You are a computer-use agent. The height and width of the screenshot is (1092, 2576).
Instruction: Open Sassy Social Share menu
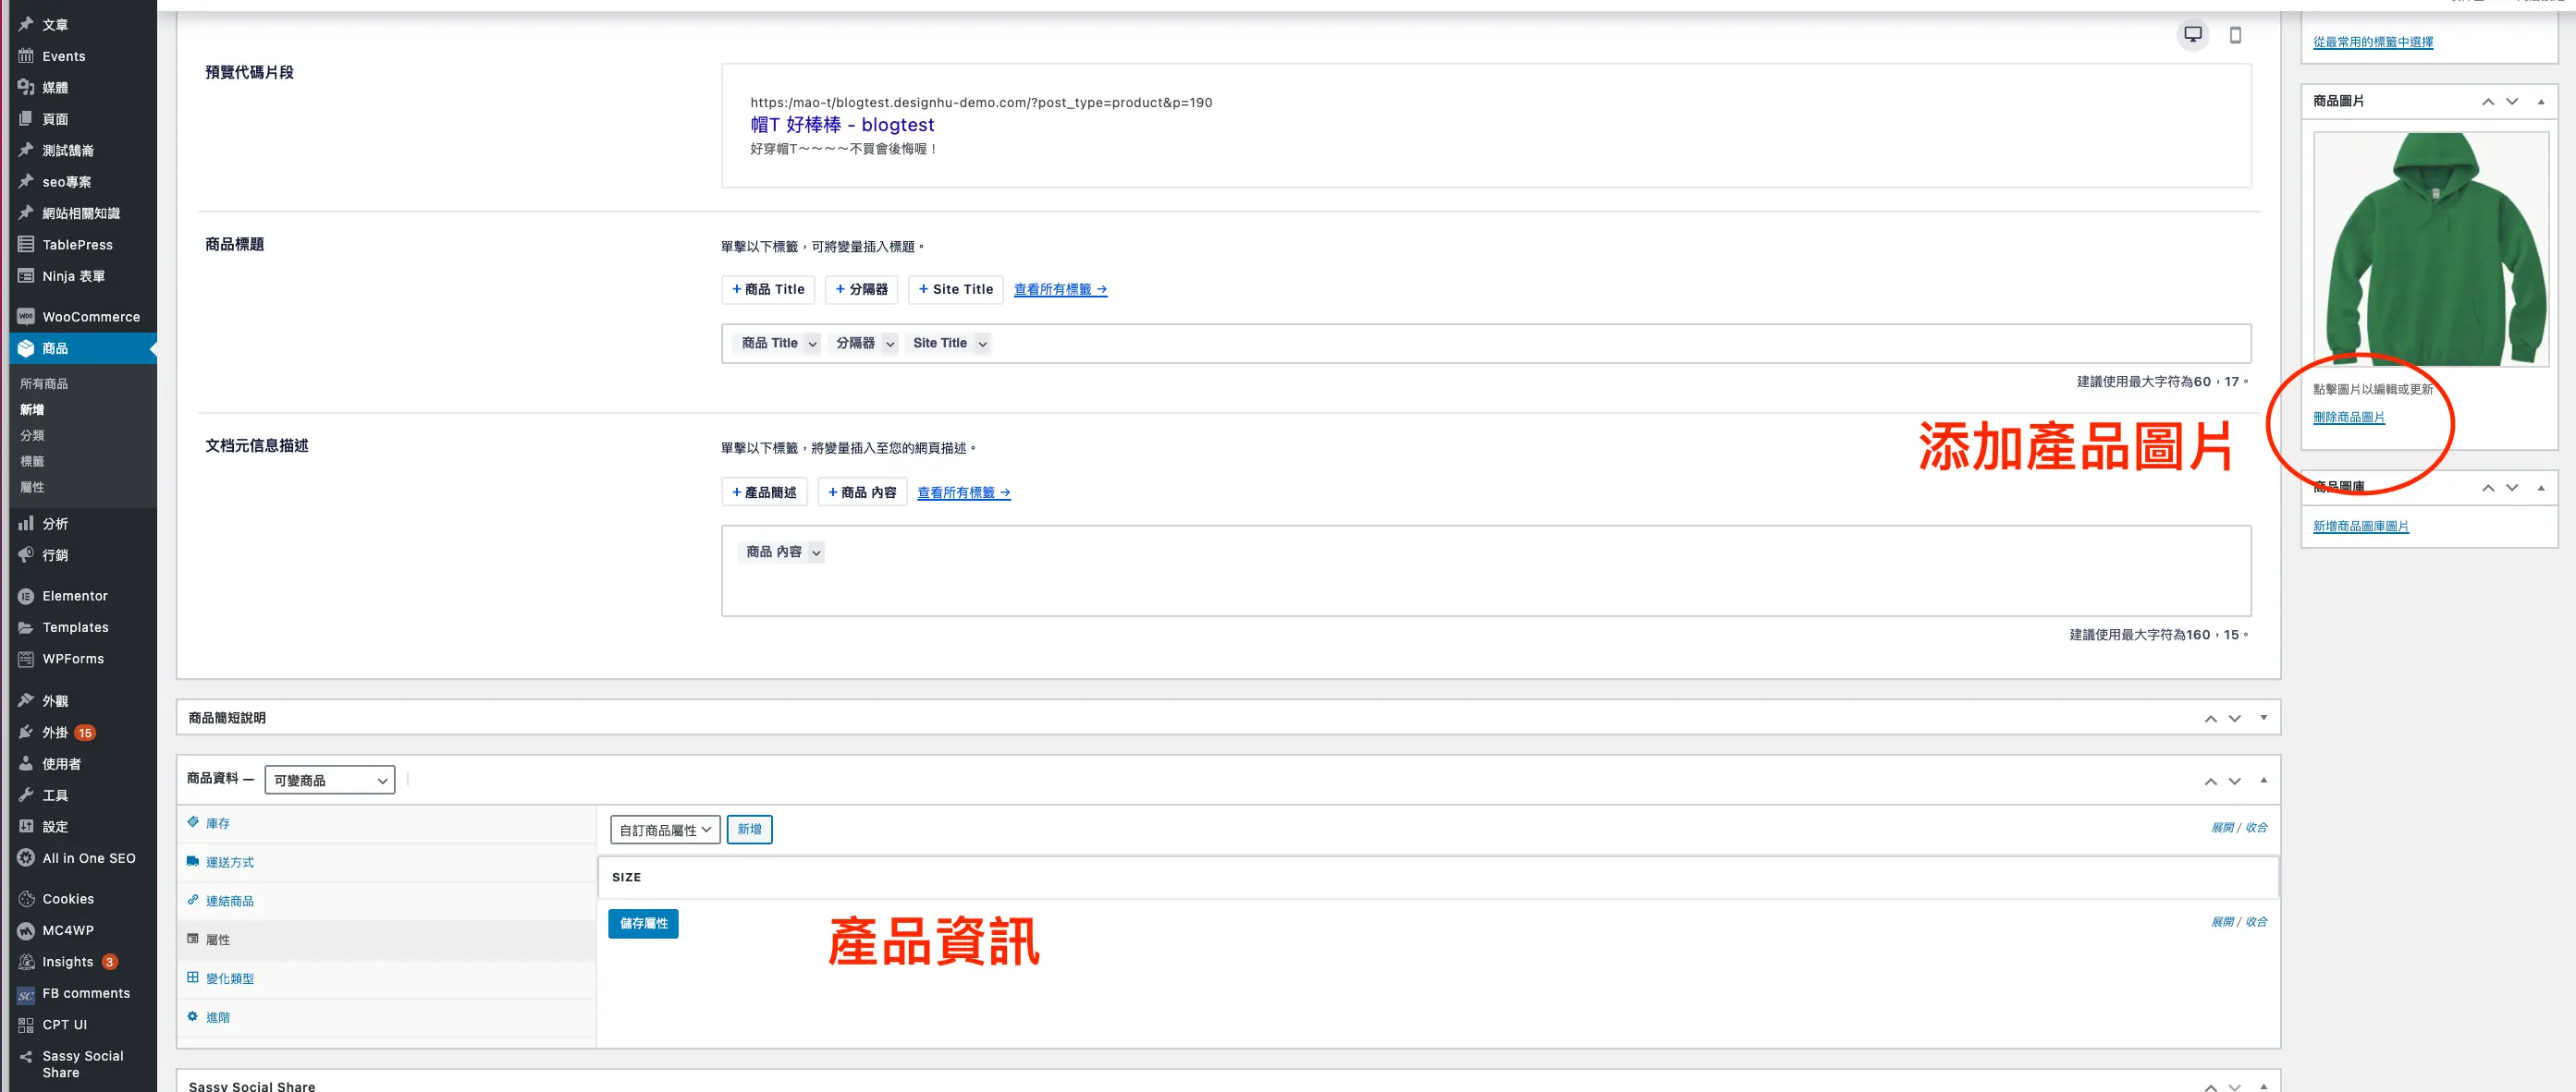click(82, 1064)
